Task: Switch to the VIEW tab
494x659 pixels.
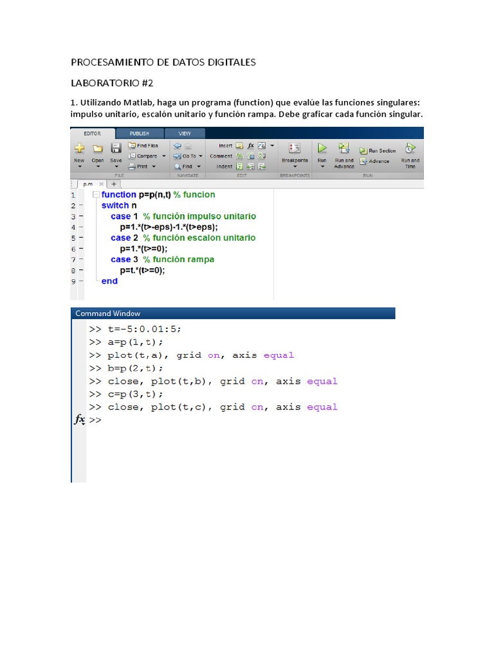Action: (x=184, y=133)
